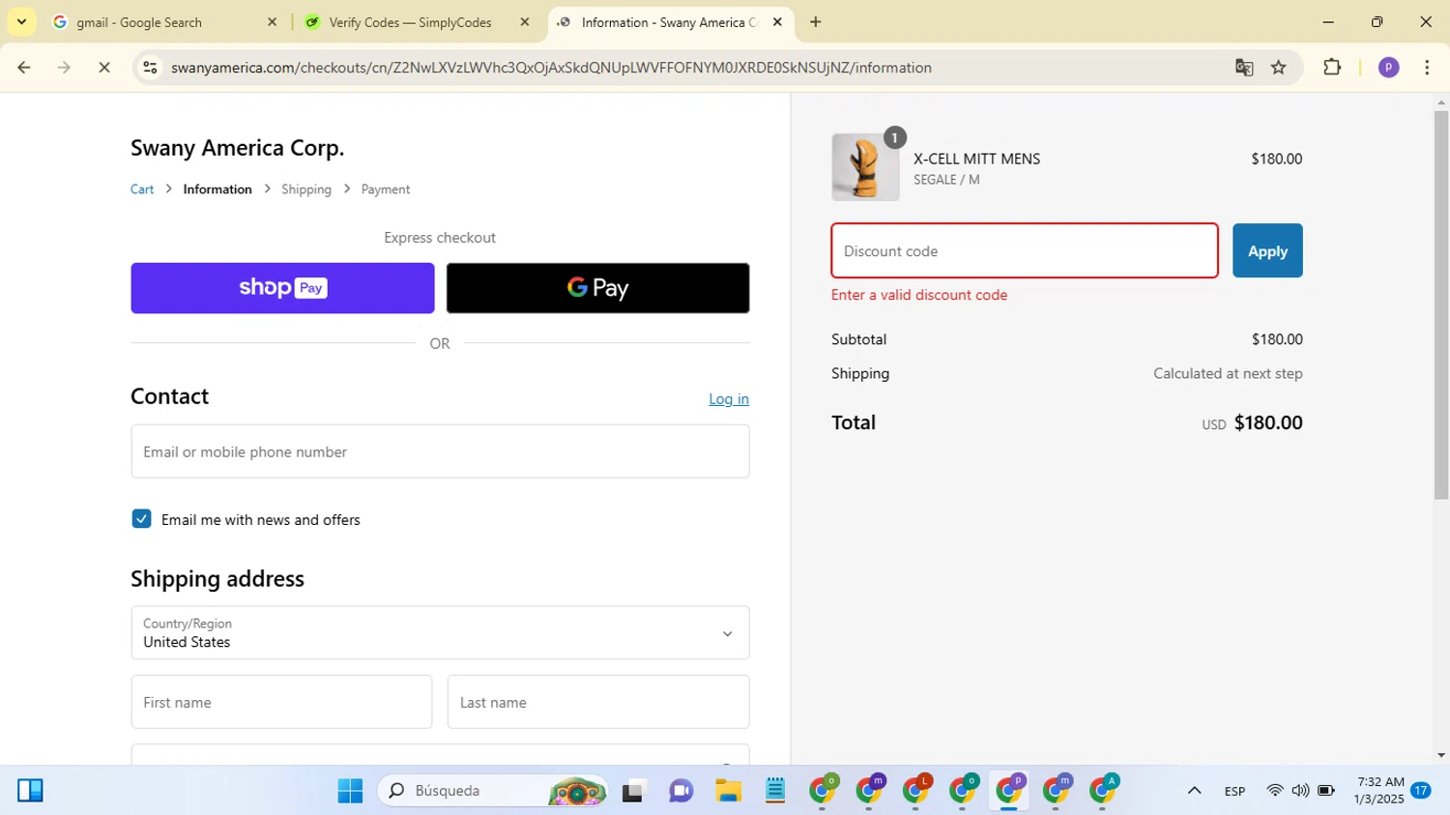Select the Payment breadcrumb step
This screenshot has height=815, width=1450.
click(x=386, y=189)
